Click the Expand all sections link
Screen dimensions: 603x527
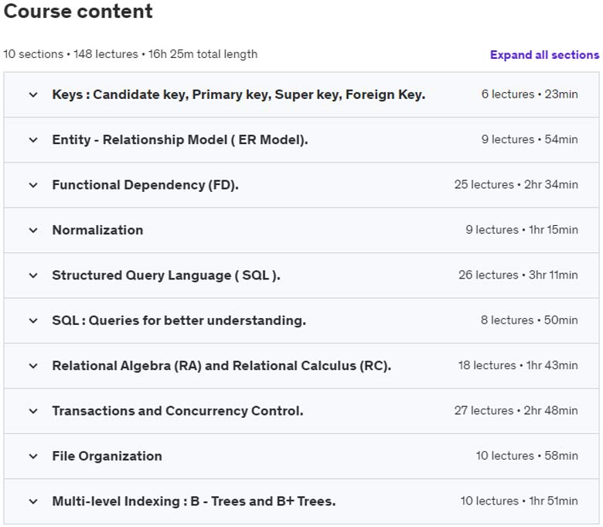pos(544,55)
